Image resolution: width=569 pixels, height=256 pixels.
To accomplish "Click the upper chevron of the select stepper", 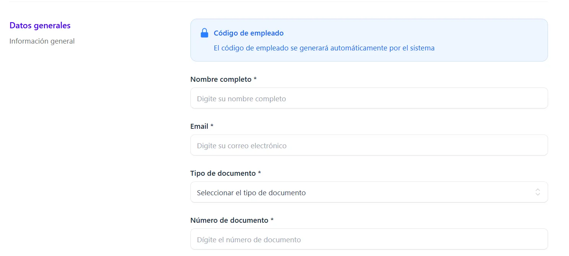I will click(537, 190).
